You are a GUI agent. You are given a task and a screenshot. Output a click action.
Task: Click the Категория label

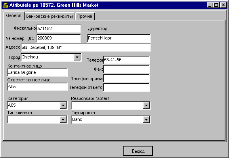(18, 98)
